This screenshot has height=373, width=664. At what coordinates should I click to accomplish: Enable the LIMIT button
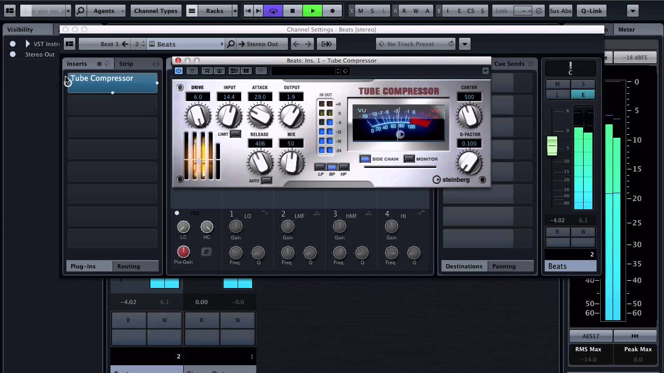pyautogui.click(x=236, y=134)
